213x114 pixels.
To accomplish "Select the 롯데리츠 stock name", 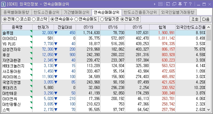I will (10, 88).
